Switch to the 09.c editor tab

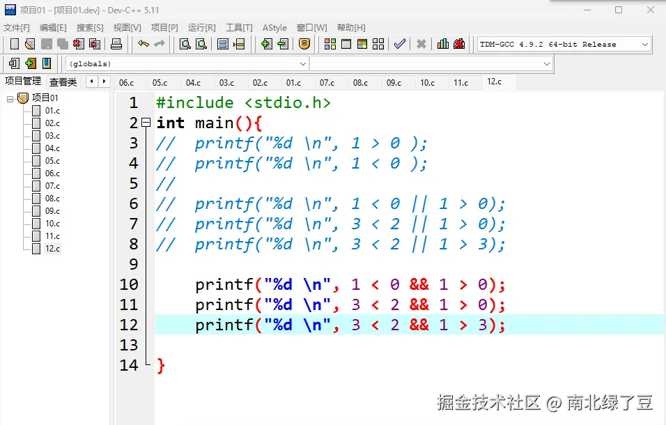[x=394, y=83]
